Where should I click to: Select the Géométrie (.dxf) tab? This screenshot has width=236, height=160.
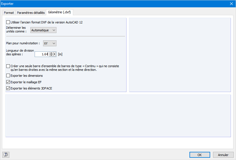pyautogui.click(x=60, y=12)
